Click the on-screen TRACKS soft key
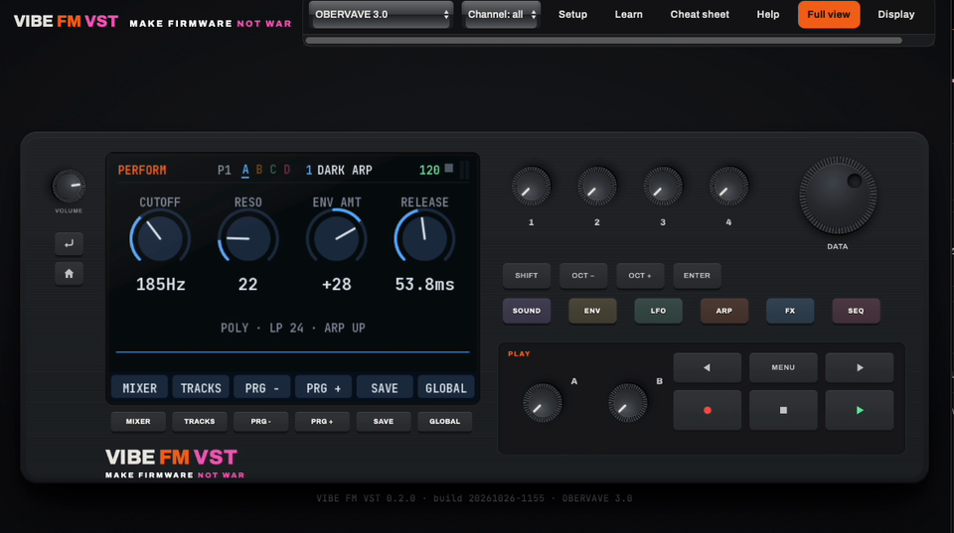The image size is (954, 533). 201,388
